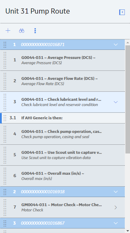Toggle asset group 000000000001016867 chevron

click(x=116, y=223)
